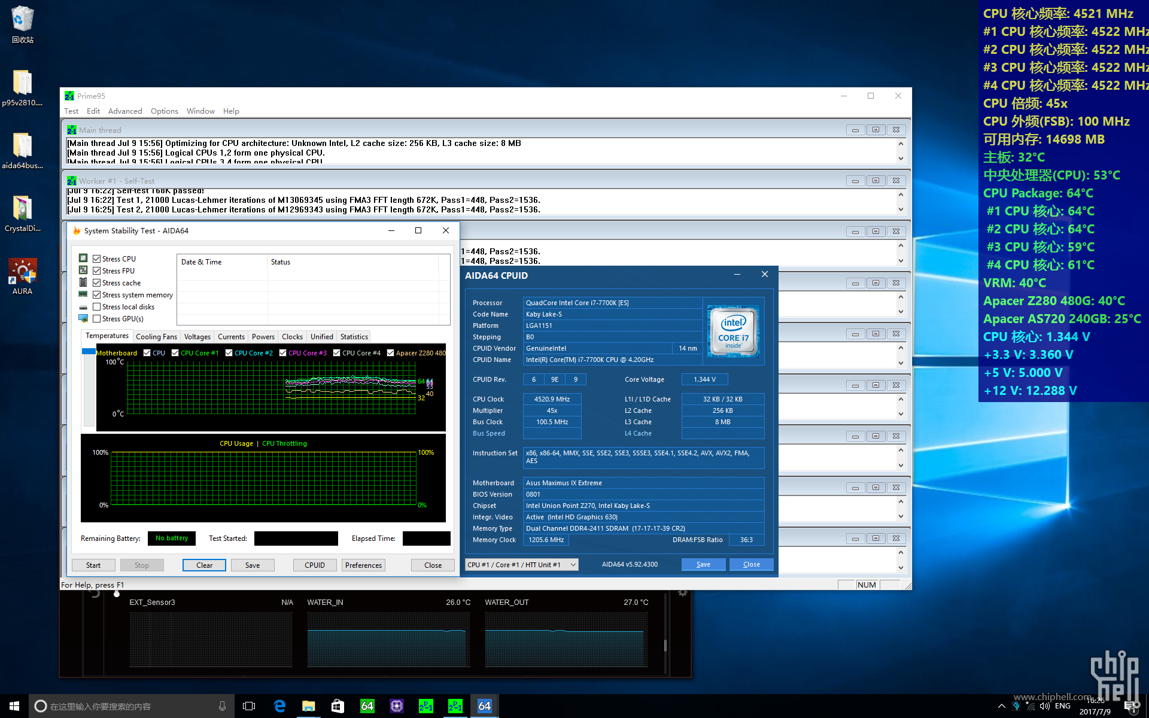Screen dimensions: 1149x718
Task: Click the Clear button in Stability Test
Action: point(204,565)
